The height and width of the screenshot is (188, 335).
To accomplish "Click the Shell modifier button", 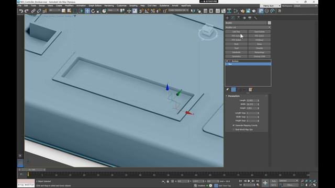I will click(x=236, y=48).
